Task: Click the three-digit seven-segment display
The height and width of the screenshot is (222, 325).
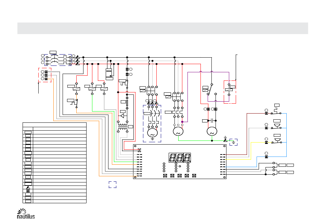Action: point(180,158)
